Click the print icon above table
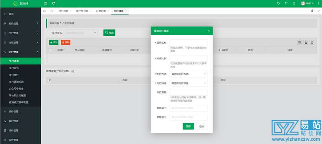This screenshot has height=144, width=322. coord(312,42)
